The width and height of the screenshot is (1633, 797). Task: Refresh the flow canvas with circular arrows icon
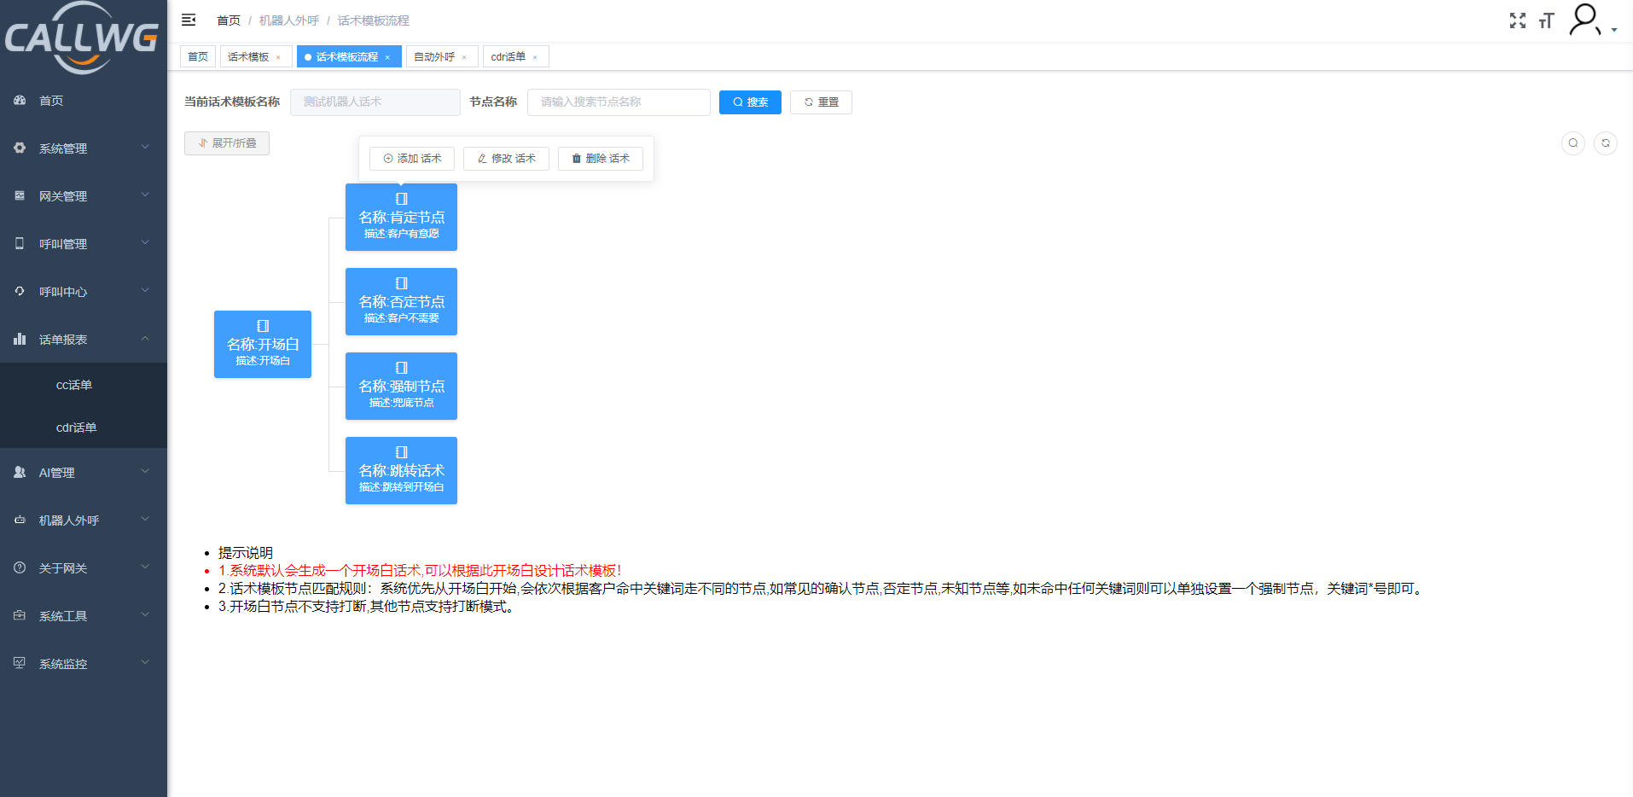click(1606, 143)
